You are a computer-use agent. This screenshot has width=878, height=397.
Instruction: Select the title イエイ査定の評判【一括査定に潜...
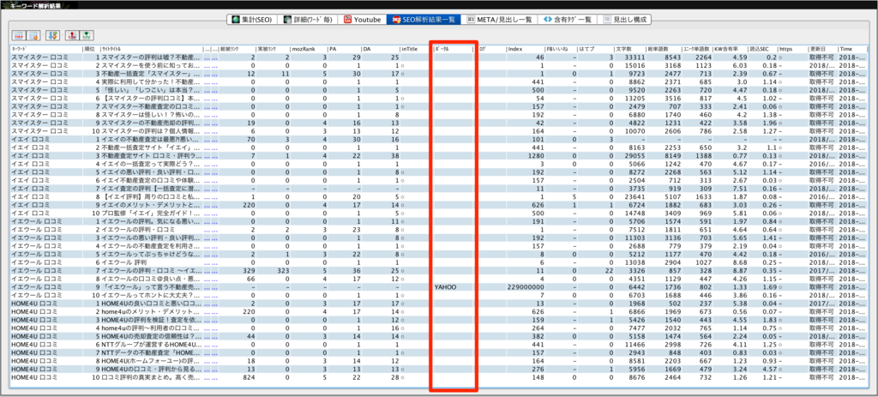click(x=151, y=189)
